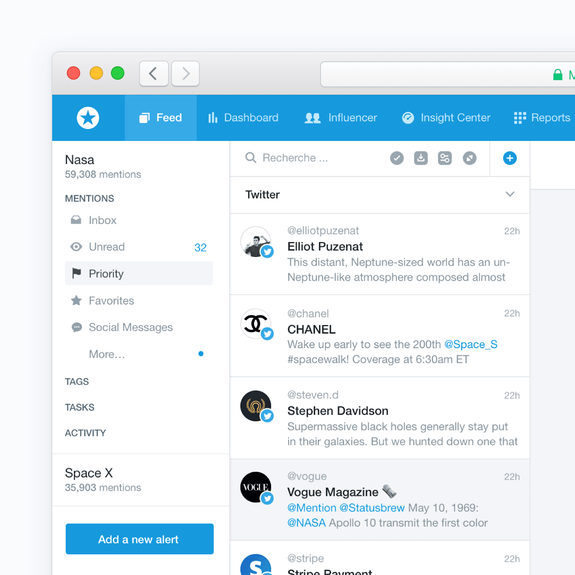The image size is (575, 575).
Task: Click the Stripe avatar
Action: [256, 565]
